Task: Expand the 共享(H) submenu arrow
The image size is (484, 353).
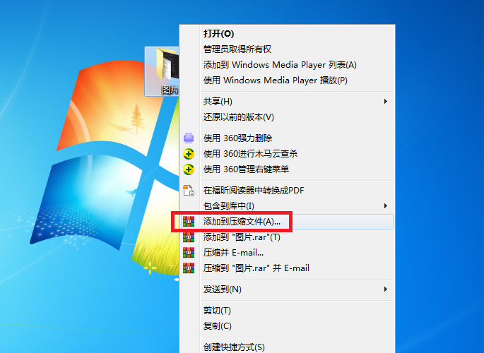Action: point(385,102)
